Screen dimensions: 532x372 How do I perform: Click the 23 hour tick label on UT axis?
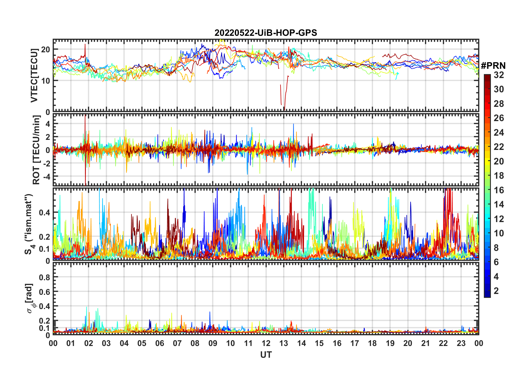tap(461, 343)
